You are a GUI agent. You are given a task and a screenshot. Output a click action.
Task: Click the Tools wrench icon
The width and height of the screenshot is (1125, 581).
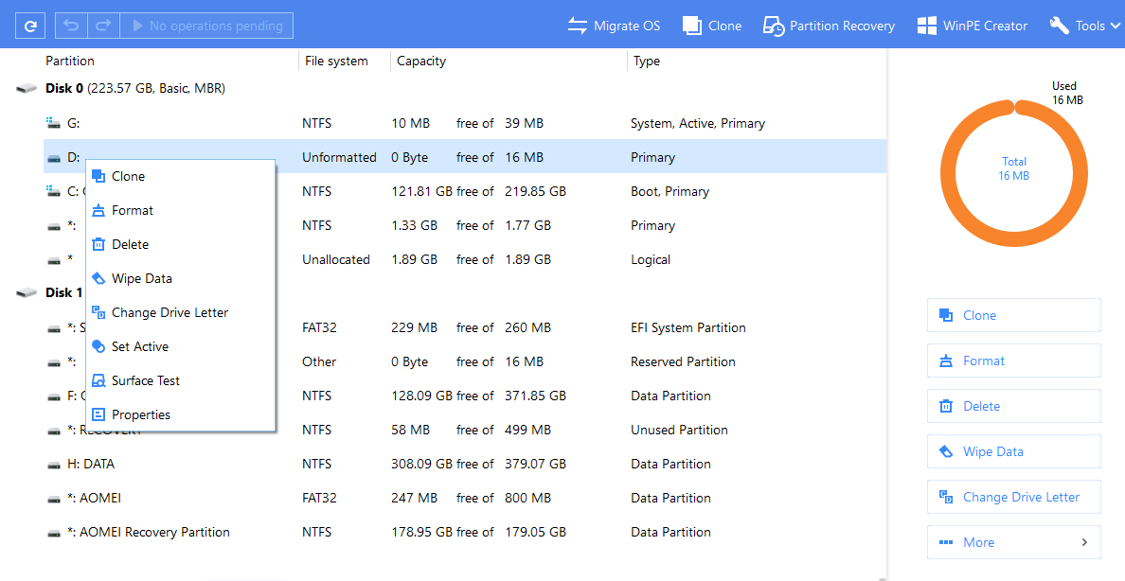[x=1059, y=26]
